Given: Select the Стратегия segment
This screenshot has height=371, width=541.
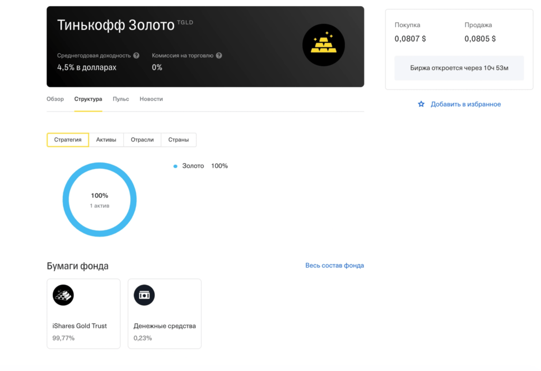Looking at the screenshot, I should [x=68, y=140].
